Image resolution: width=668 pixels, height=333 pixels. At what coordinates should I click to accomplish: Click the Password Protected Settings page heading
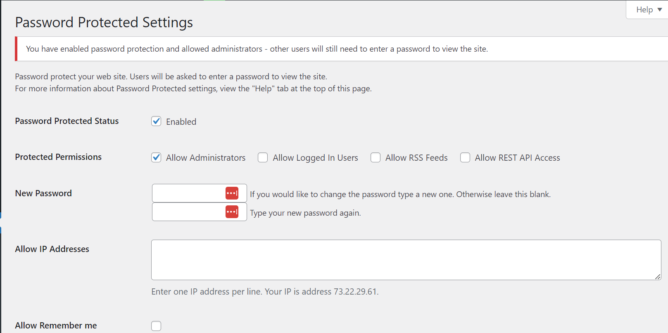pyautogui.click(x=104, y=22)
